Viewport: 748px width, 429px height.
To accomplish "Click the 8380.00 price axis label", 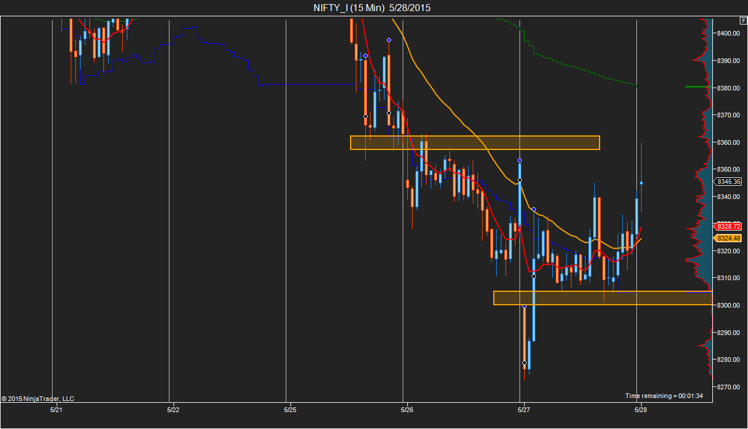I will click(729, 88).
